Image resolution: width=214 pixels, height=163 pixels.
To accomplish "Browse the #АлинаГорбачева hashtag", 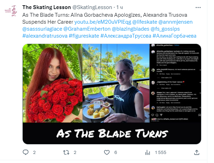I will [174, 36].
